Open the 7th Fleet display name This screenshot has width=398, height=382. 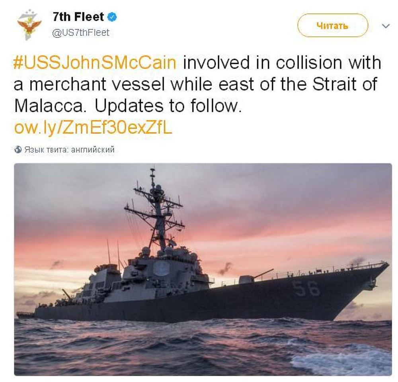click(x=78, y=17)
